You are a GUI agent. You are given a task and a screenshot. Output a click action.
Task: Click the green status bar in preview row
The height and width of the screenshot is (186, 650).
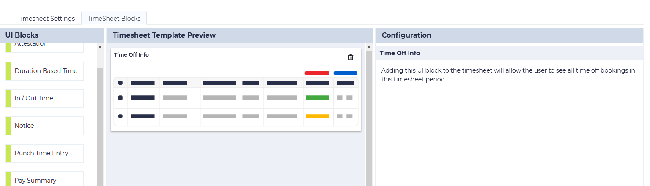pyautogui.click(x=318, y=98)
